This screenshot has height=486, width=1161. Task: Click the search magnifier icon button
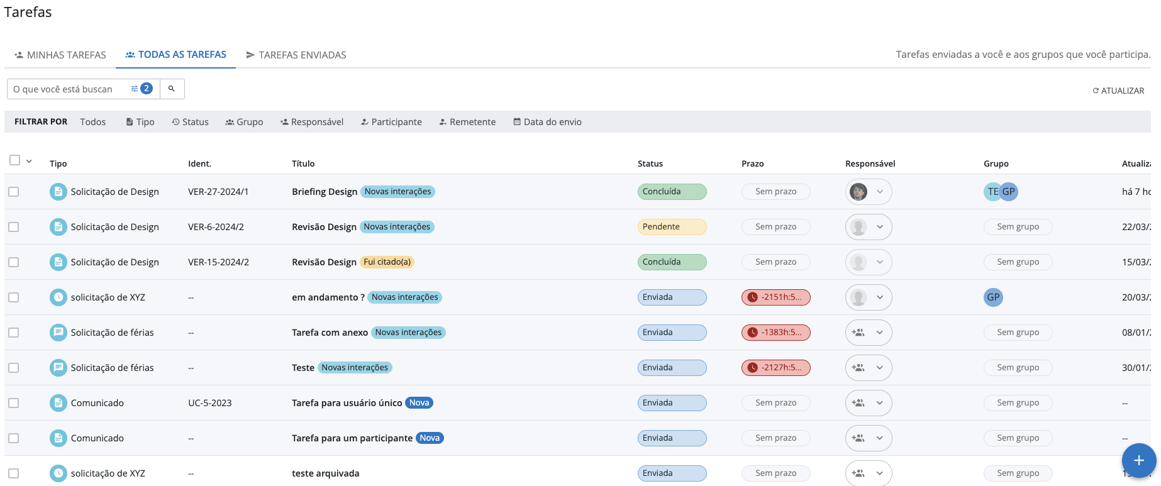pos(172,89)
